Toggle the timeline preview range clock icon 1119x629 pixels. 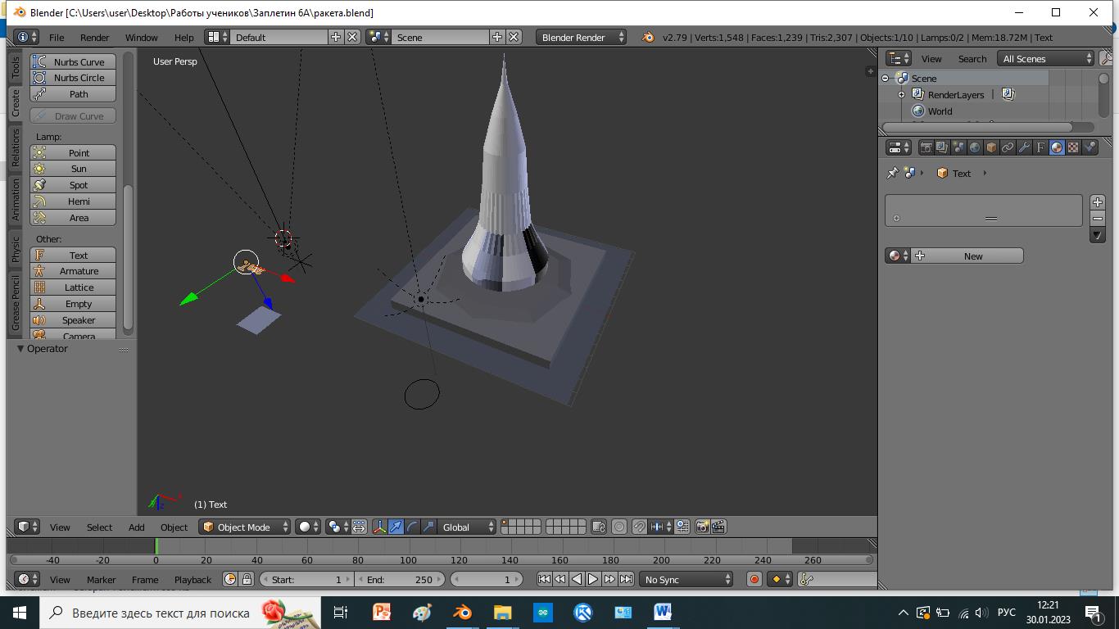230,579
